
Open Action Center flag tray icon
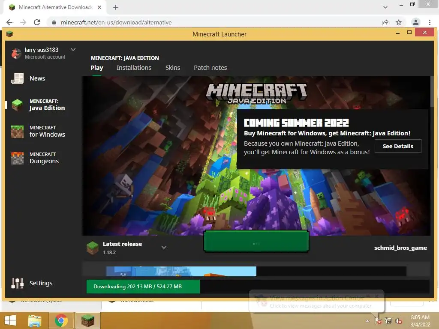point(378,321)
